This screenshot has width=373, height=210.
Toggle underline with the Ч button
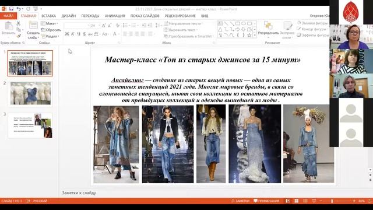[x=79, y=34]
